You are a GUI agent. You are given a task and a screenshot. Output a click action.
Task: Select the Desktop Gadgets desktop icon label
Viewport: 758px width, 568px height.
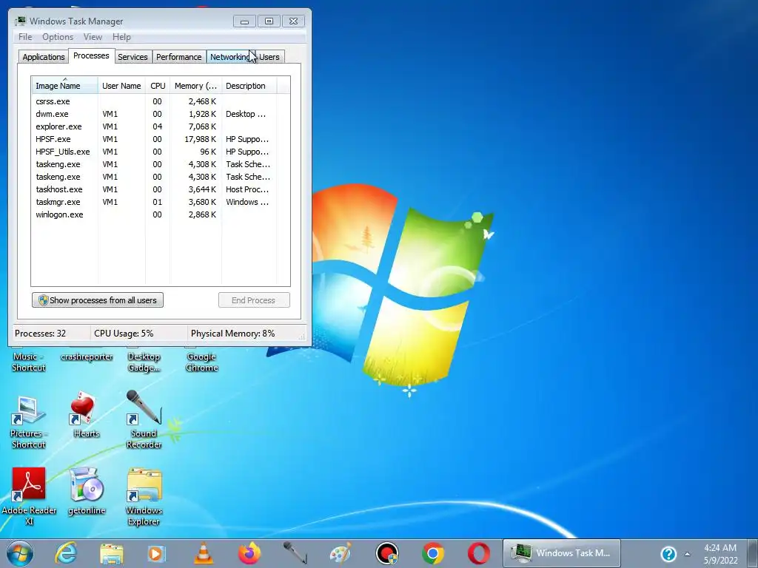coord(144,362)
